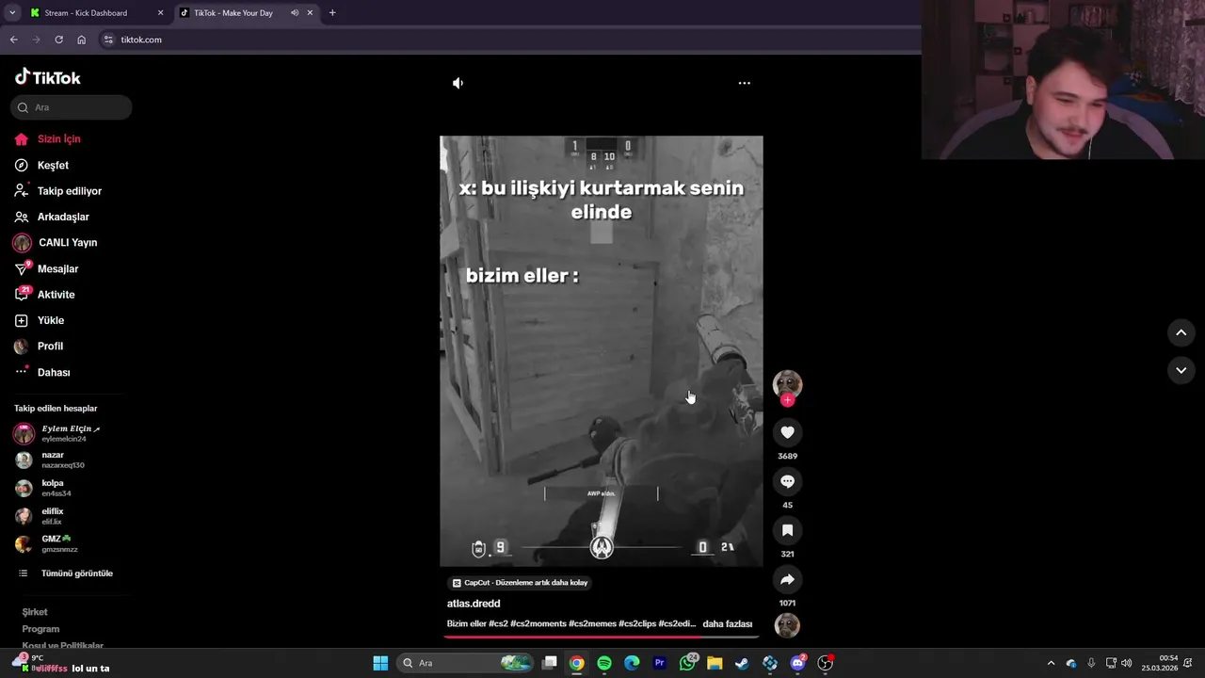Open the video three-dots options menu
Viewport: 1205px width, 678px height.
coord(744,83)
